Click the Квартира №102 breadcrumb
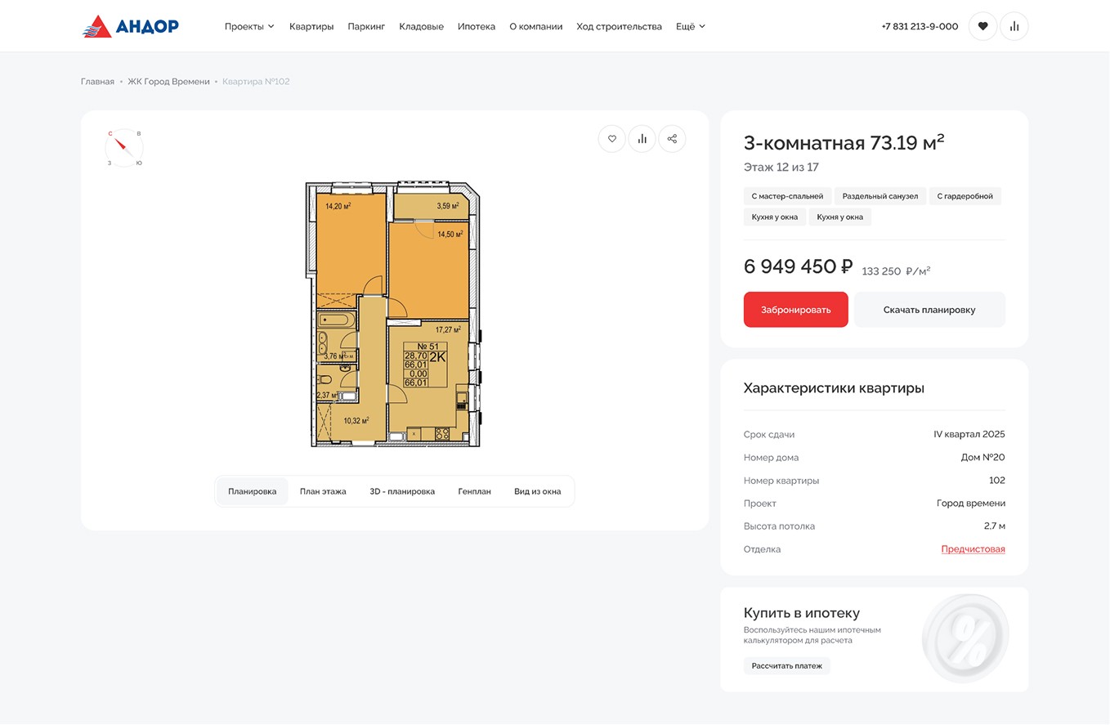This screenshot has width=1110, height=725. point(256,82)
